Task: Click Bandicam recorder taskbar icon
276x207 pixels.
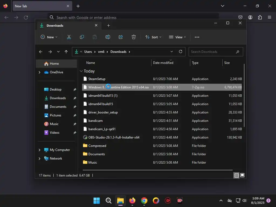Action: pos(180,201)
